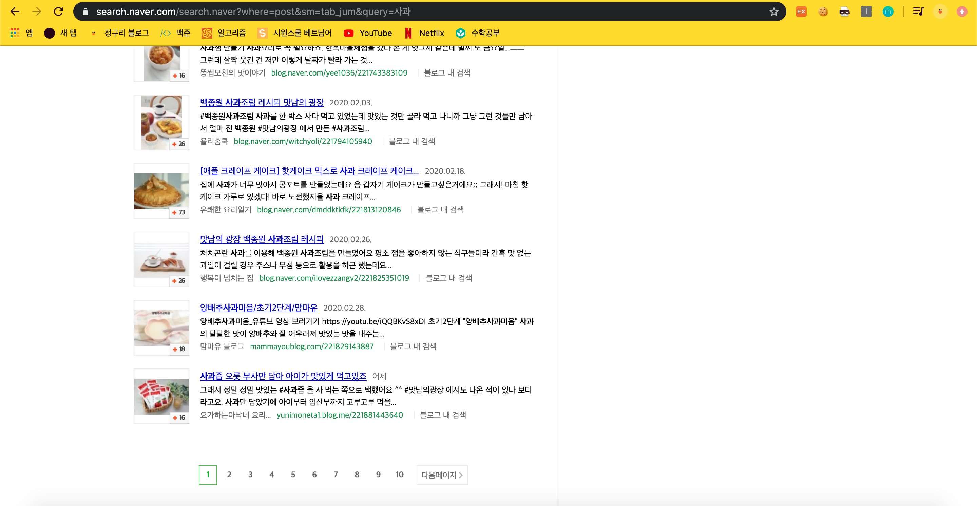Open the media playlist control icon
Image resolution: width=977 pixels, height=506 pixels.
[x=918, y=12]
